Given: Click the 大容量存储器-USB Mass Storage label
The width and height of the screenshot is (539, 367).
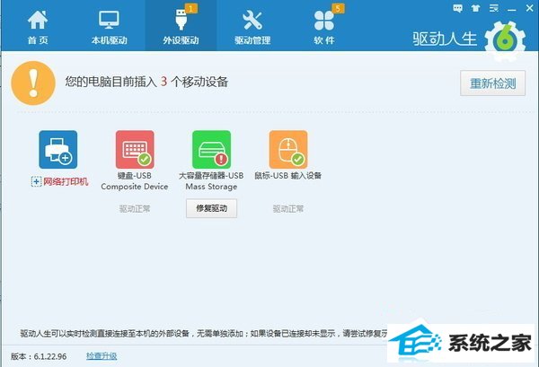Looking at the screenshot, I should [211, 181].
